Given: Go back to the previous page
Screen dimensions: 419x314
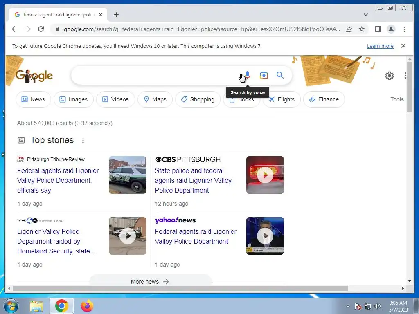Looking at the screenshot, I should click(15, 29).
